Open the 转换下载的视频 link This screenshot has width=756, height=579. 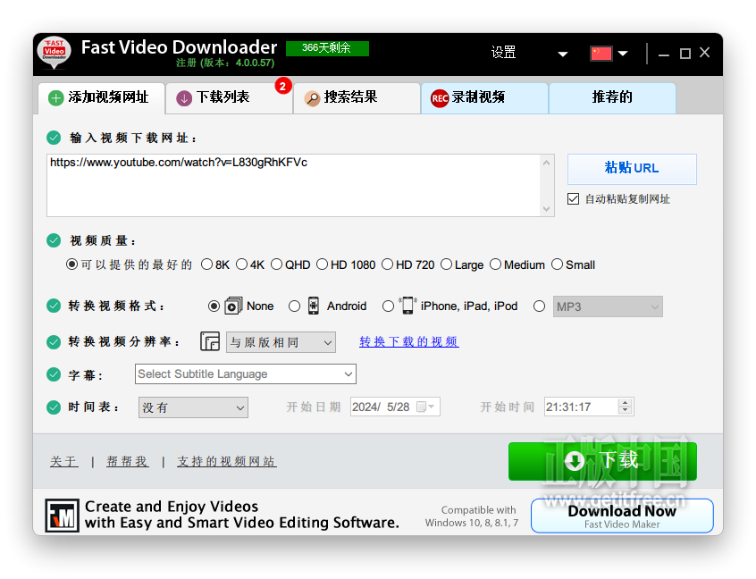[x=409, y=342]
